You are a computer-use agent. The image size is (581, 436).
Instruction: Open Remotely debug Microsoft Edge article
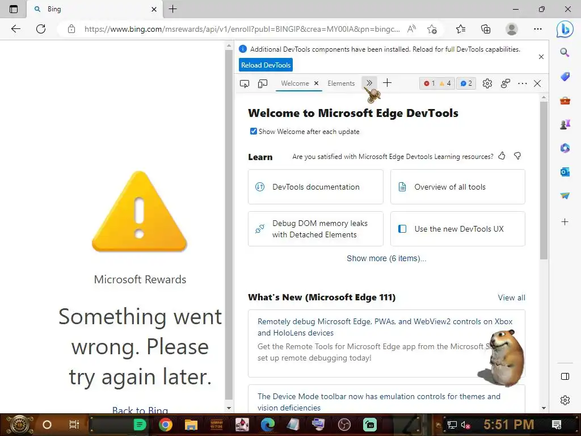pyautogui.click(x=385, y=327)
